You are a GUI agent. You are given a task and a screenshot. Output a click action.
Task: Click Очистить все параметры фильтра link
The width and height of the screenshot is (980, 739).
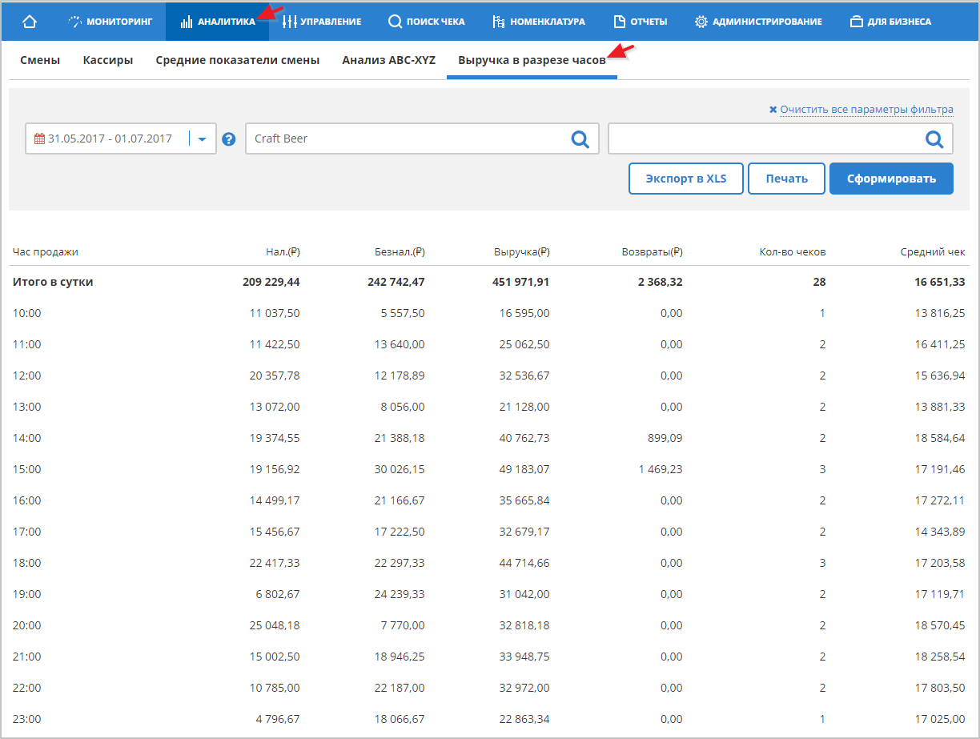click(866, 110)
